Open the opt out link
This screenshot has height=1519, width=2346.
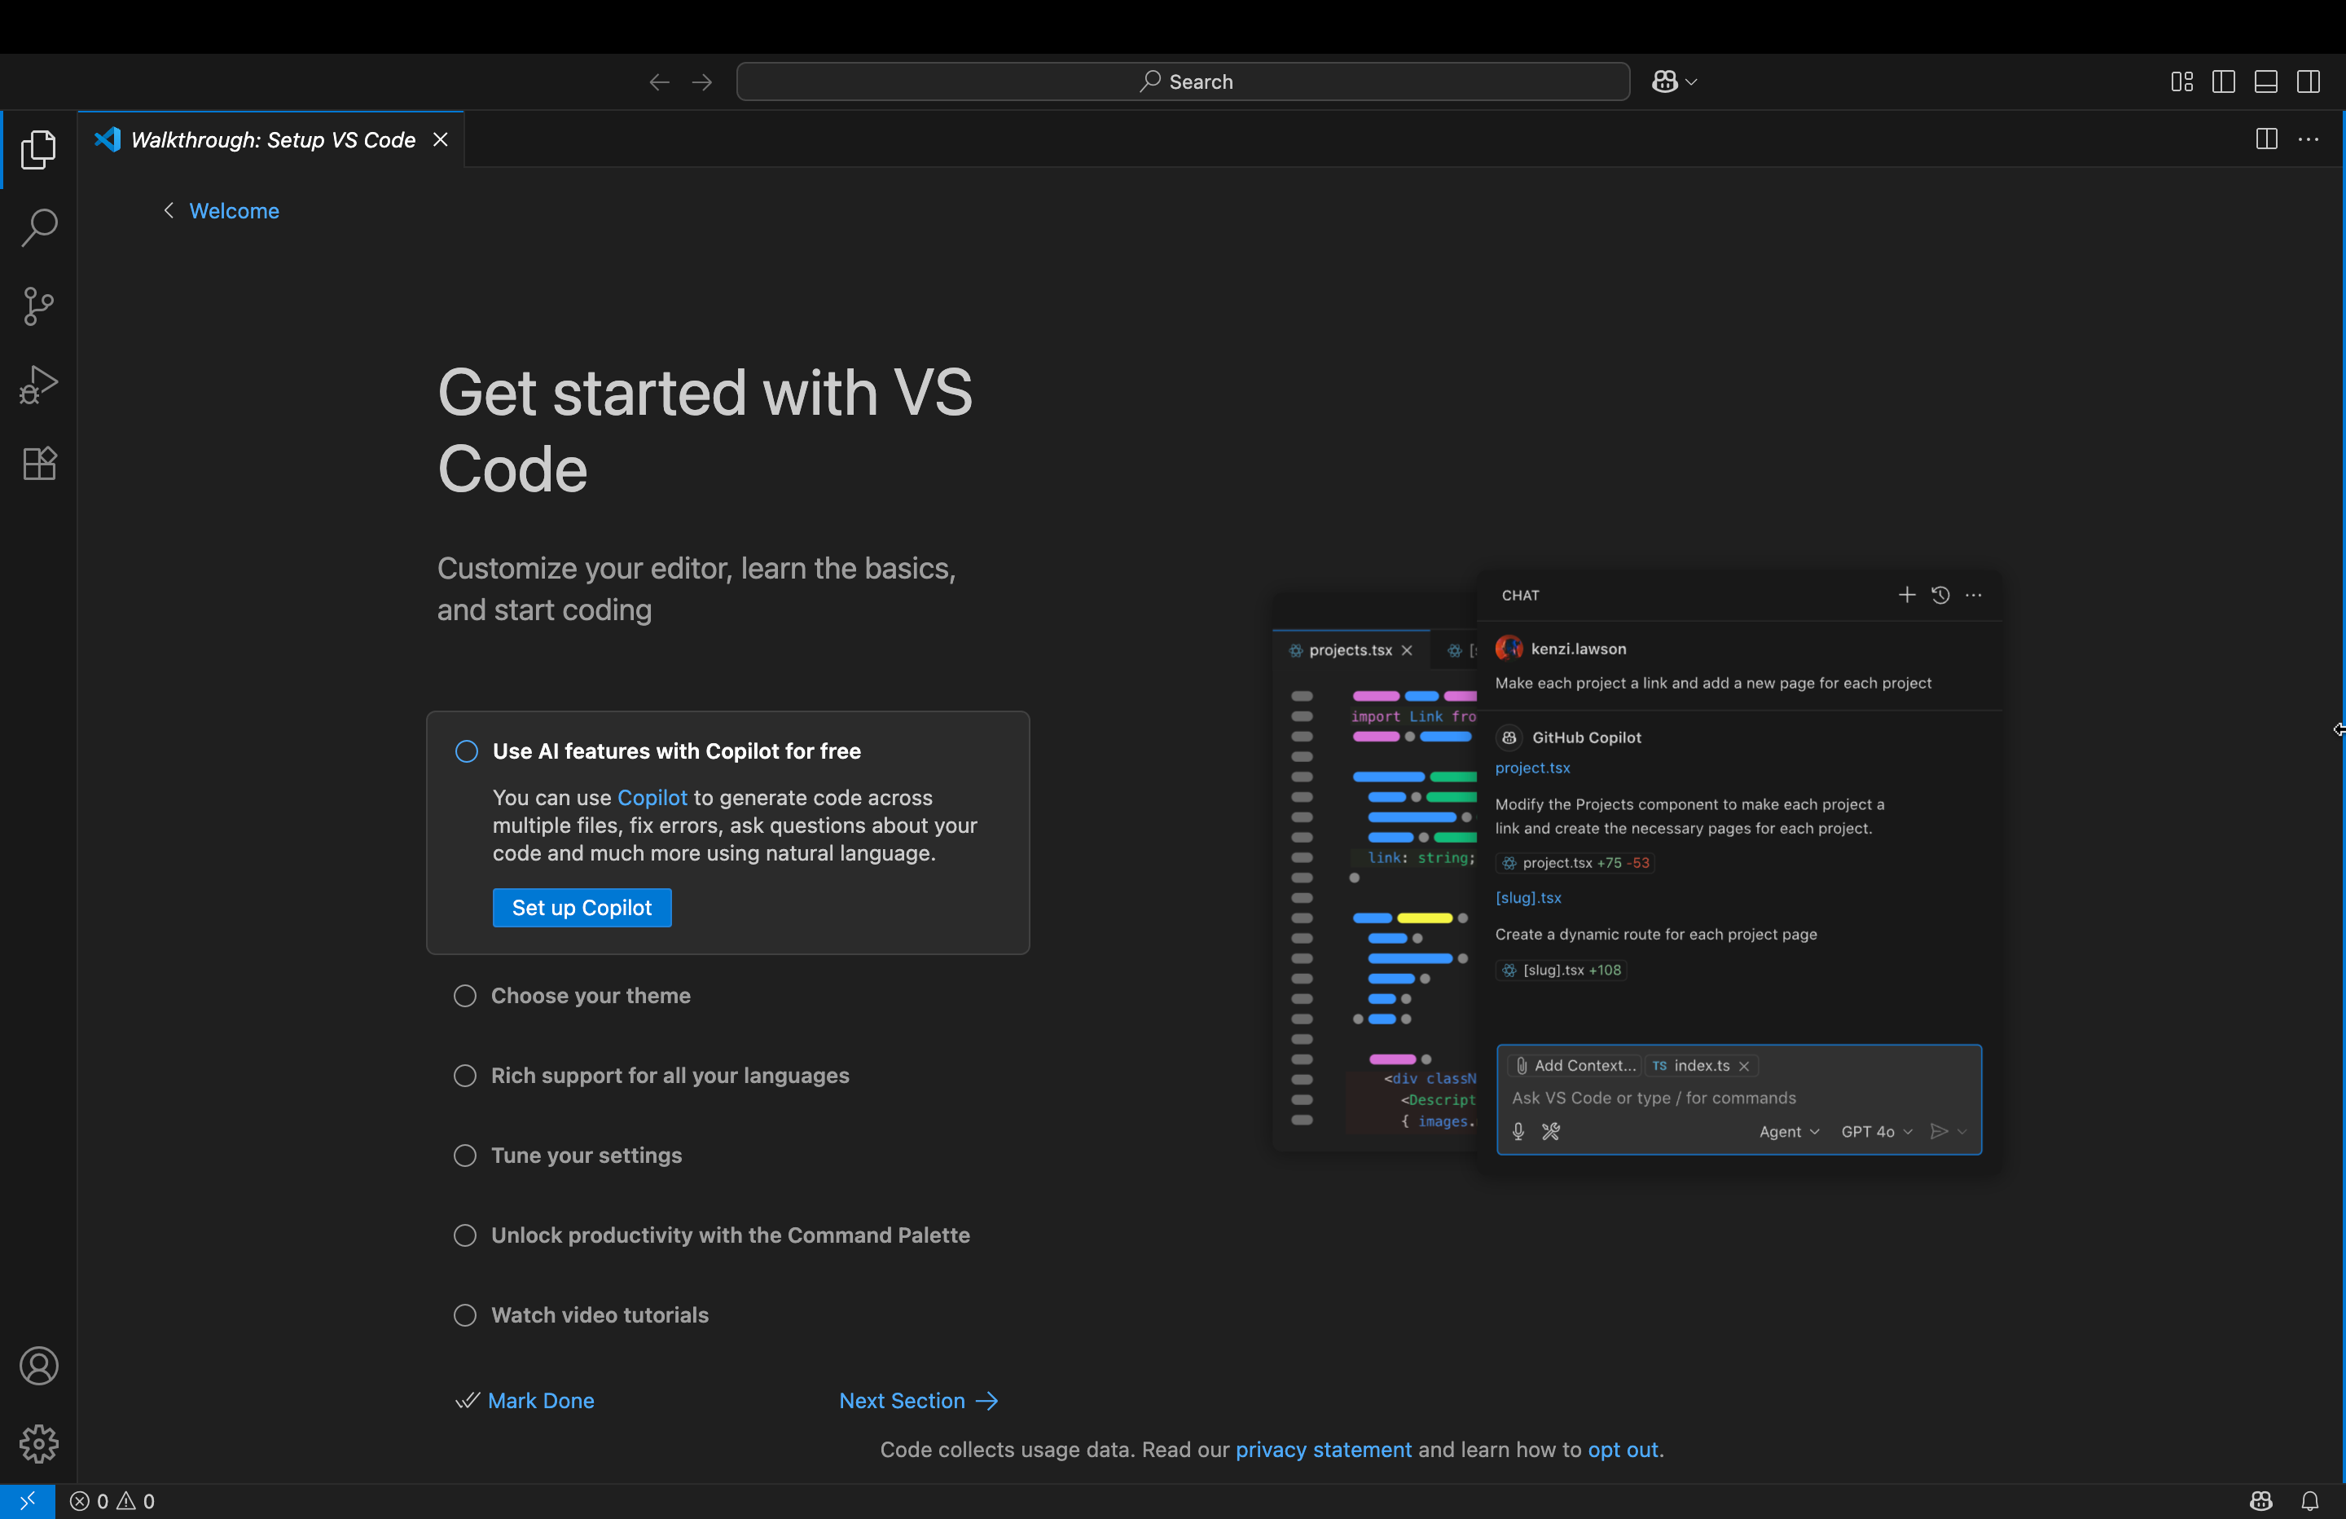tap(1623, 1450)
